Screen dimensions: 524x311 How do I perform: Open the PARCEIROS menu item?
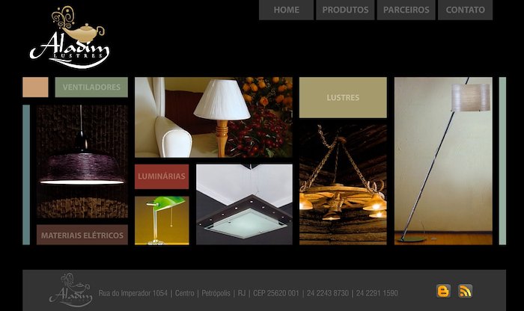tap(406, 10)
